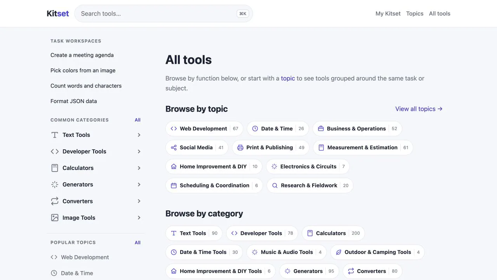
Task: Click the sparkle icon in Generators category chip
Action: click(x=287, y=271)
